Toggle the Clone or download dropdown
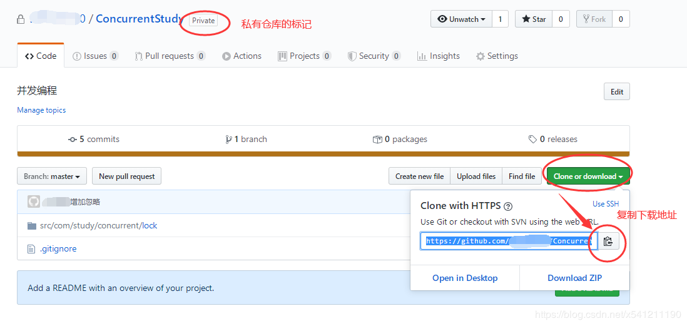The width and height of the screenshot is (687, 326). (588, 176)
